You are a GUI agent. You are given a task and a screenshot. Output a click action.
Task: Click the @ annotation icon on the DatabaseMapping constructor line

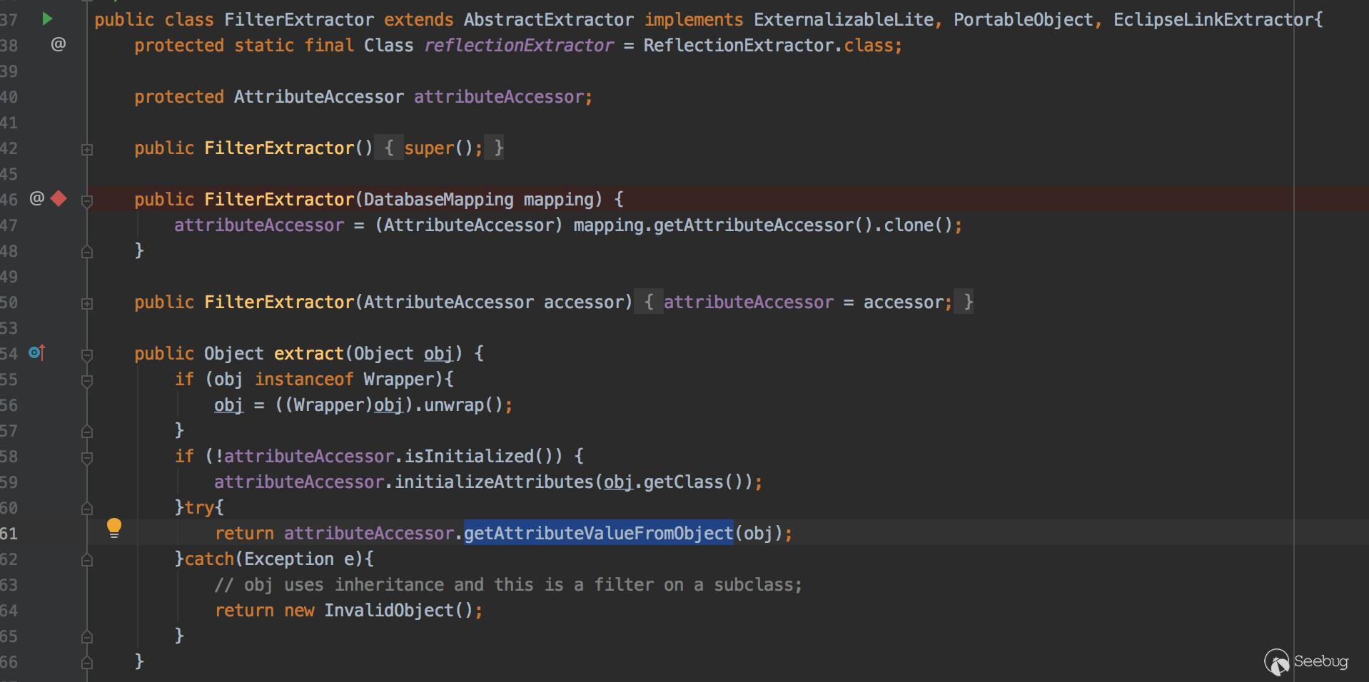pyautogui.click(x=37, y=198)
